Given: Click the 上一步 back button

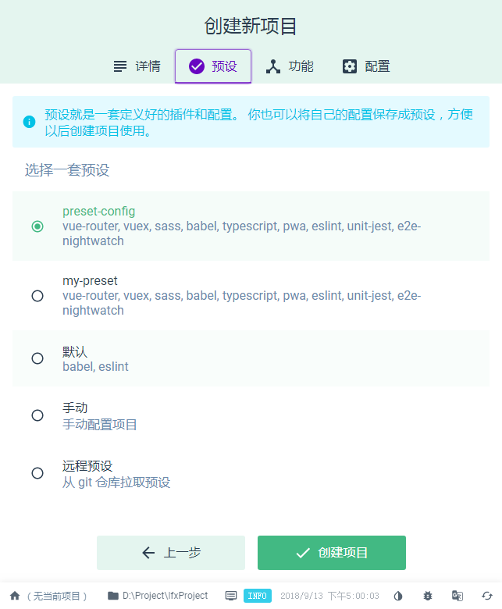Looking at the screenshot, I should pyautogui.click(x=171, y=553).
